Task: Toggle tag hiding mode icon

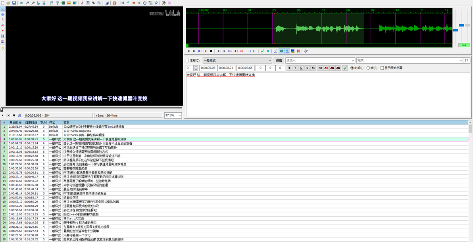Action: pyautogui.click(x=170, y=3)
